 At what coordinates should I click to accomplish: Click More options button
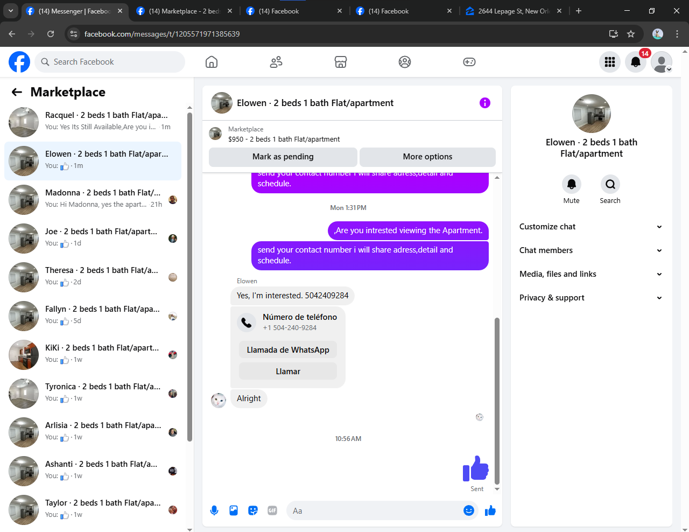click(x=427, y=157)
